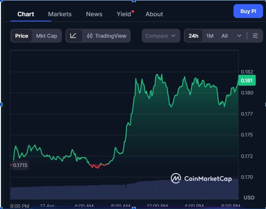Switch to Mkt Cap view
The height and width of the screenshot is (209, 266).
click(47, 36)
